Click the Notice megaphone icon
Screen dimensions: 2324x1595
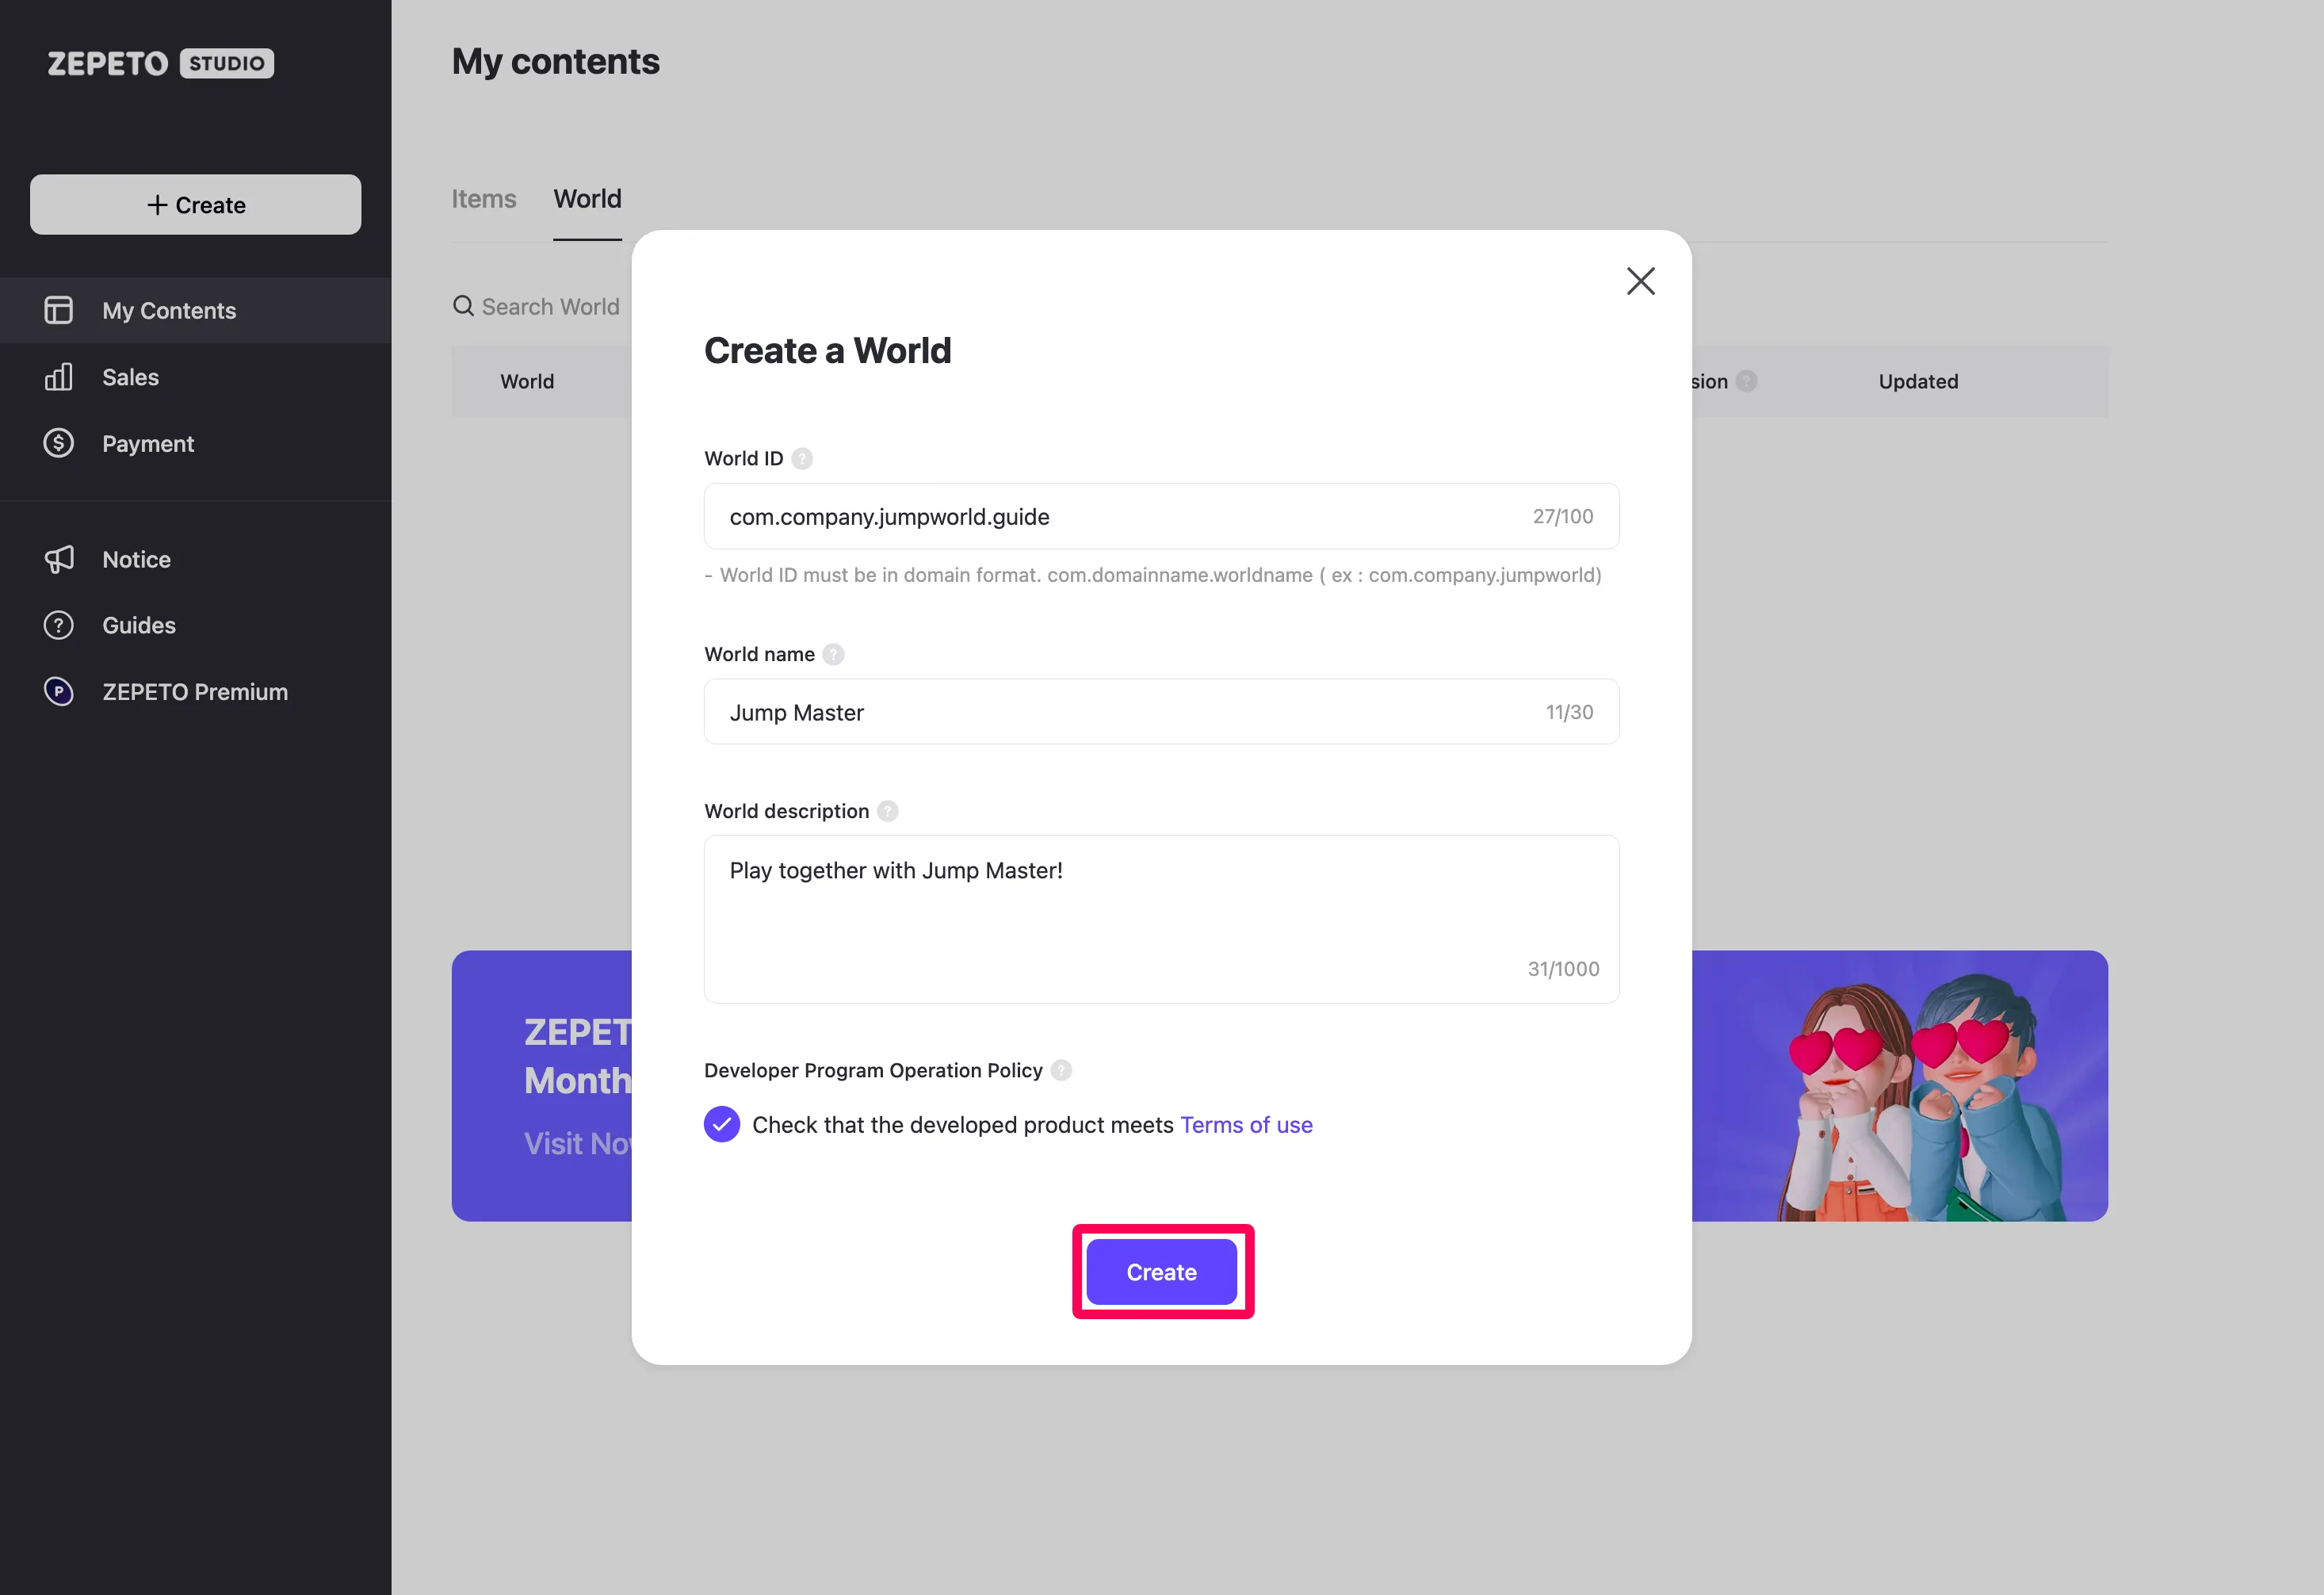59,559
